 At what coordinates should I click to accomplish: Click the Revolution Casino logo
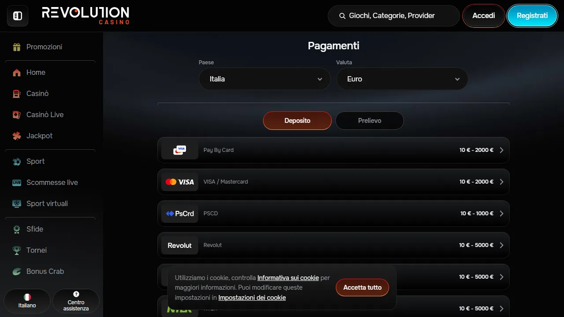(85, 15)
